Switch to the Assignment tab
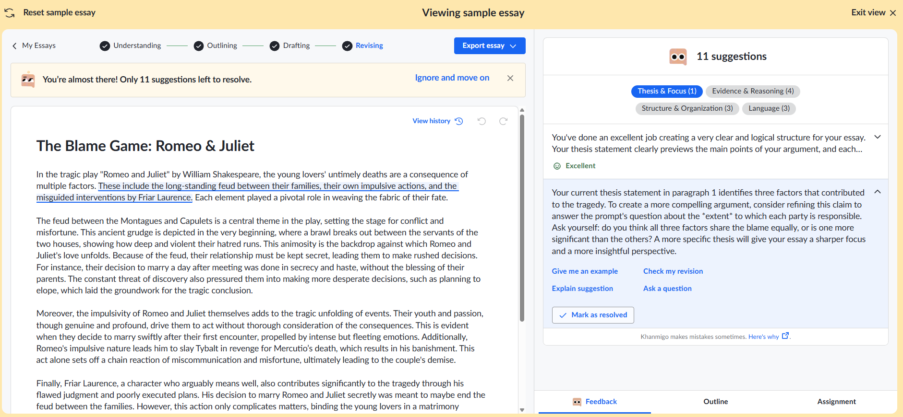This screenshot has width=903, height=417. 836,402
